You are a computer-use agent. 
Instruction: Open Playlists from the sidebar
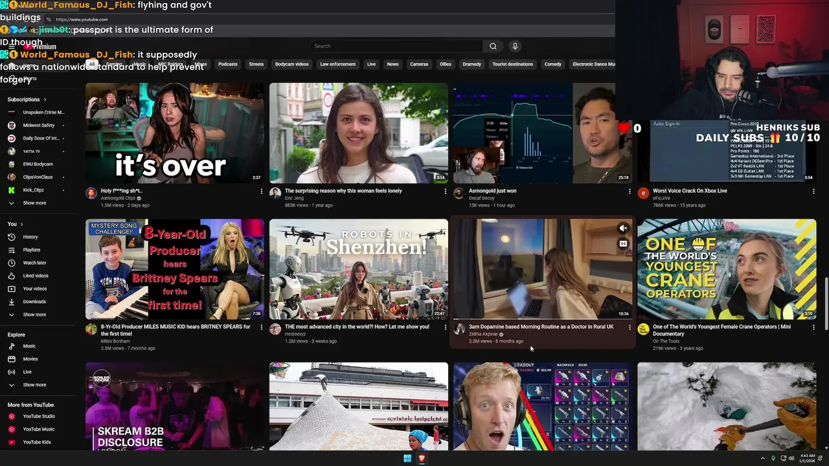coord(32,250)
